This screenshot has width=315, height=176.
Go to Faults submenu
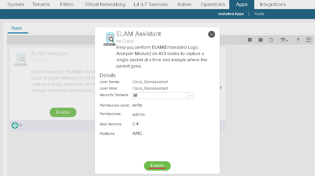[x=259, y=14]
